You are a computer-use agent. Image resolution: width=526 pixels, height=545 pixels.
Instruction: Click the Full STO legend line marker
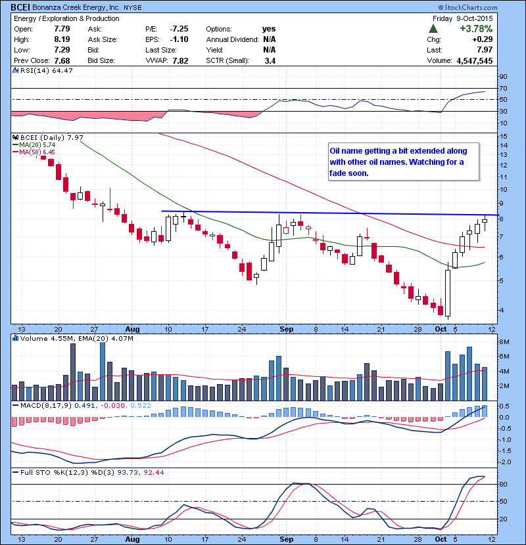click(16, 472)
